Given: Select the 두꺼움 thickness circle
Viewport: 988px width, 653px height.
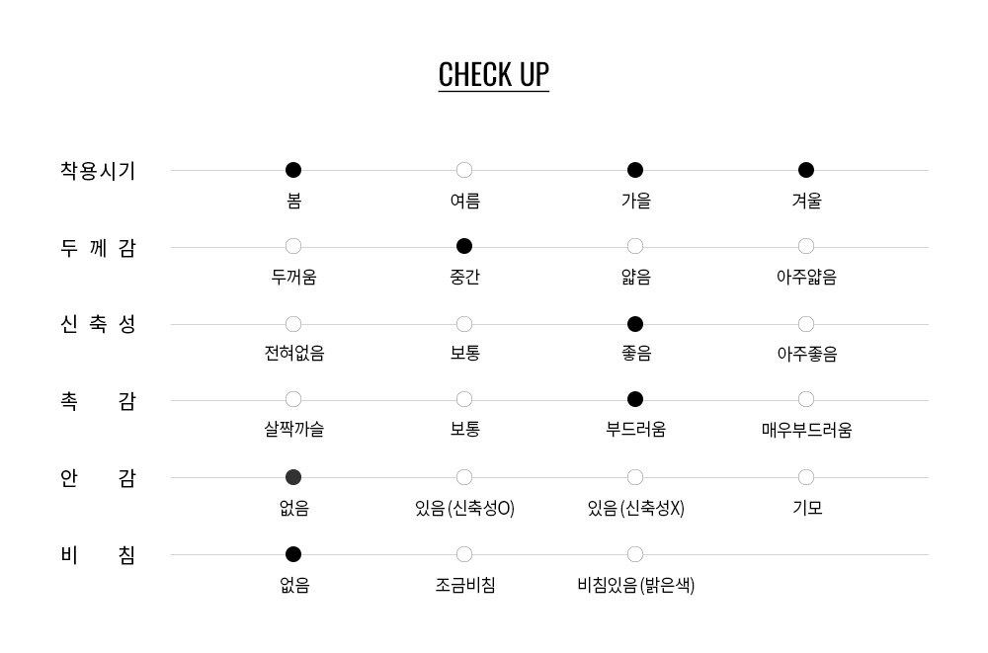Looking at the screenshot, I should (x=293, y=246).
